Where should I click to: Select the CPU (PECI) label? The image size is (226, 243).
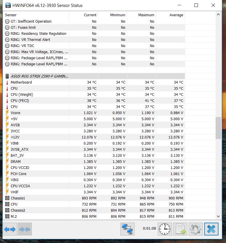20,100
